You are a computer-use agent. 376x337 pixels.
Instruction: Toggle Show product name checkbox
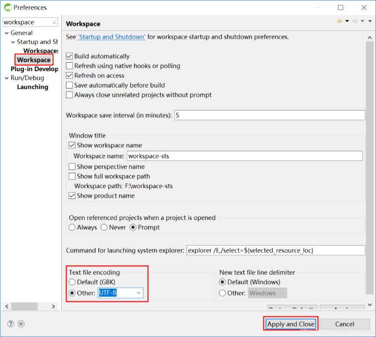tap(72, 196)
